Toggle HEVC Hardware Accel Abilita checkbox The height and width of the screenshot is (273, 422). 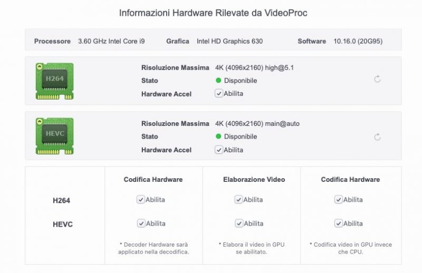pyautogui.click(x=219, y=150)
